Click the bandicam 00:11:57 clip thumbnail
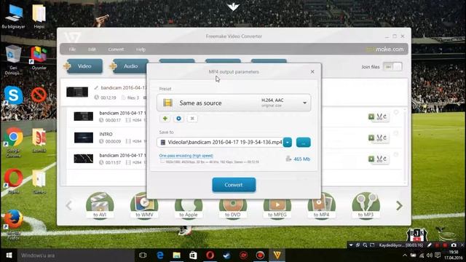Image resolution: width=466 pixels, height=262 pixels. 84,159
